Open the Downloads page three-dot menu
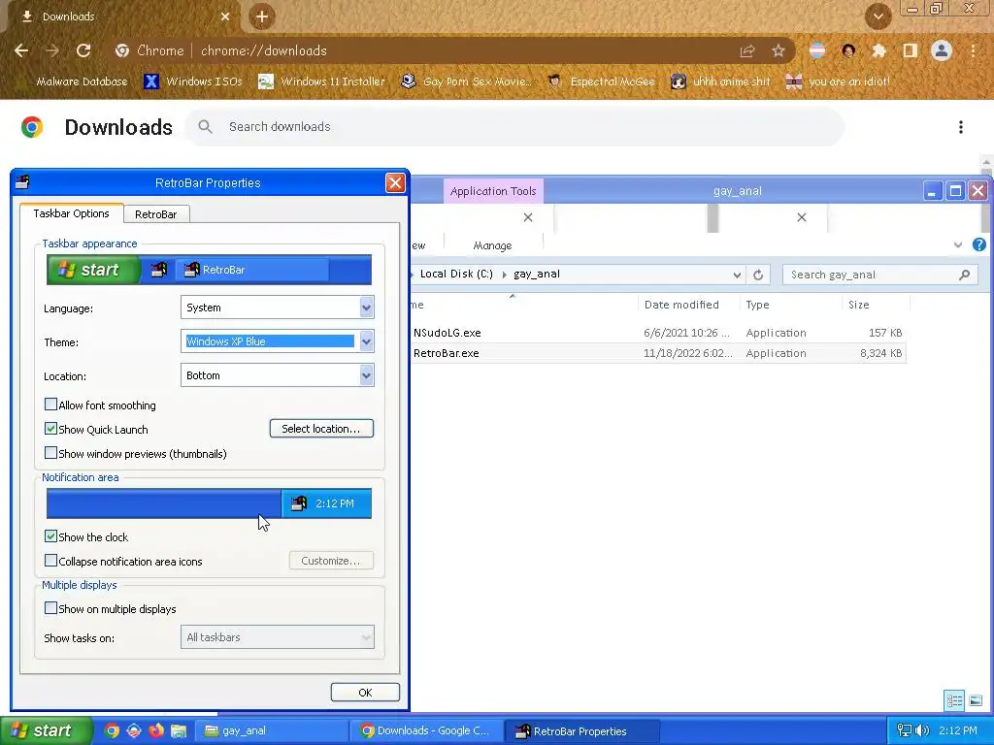994x745 pixels. (x=960, y=127)
